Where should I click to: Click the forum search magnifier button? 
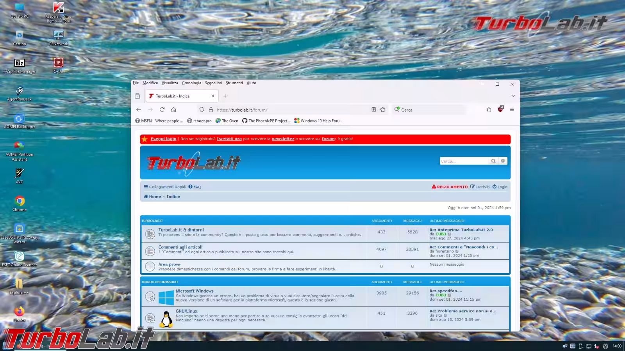pyautogui.click(x=493, y=161)
